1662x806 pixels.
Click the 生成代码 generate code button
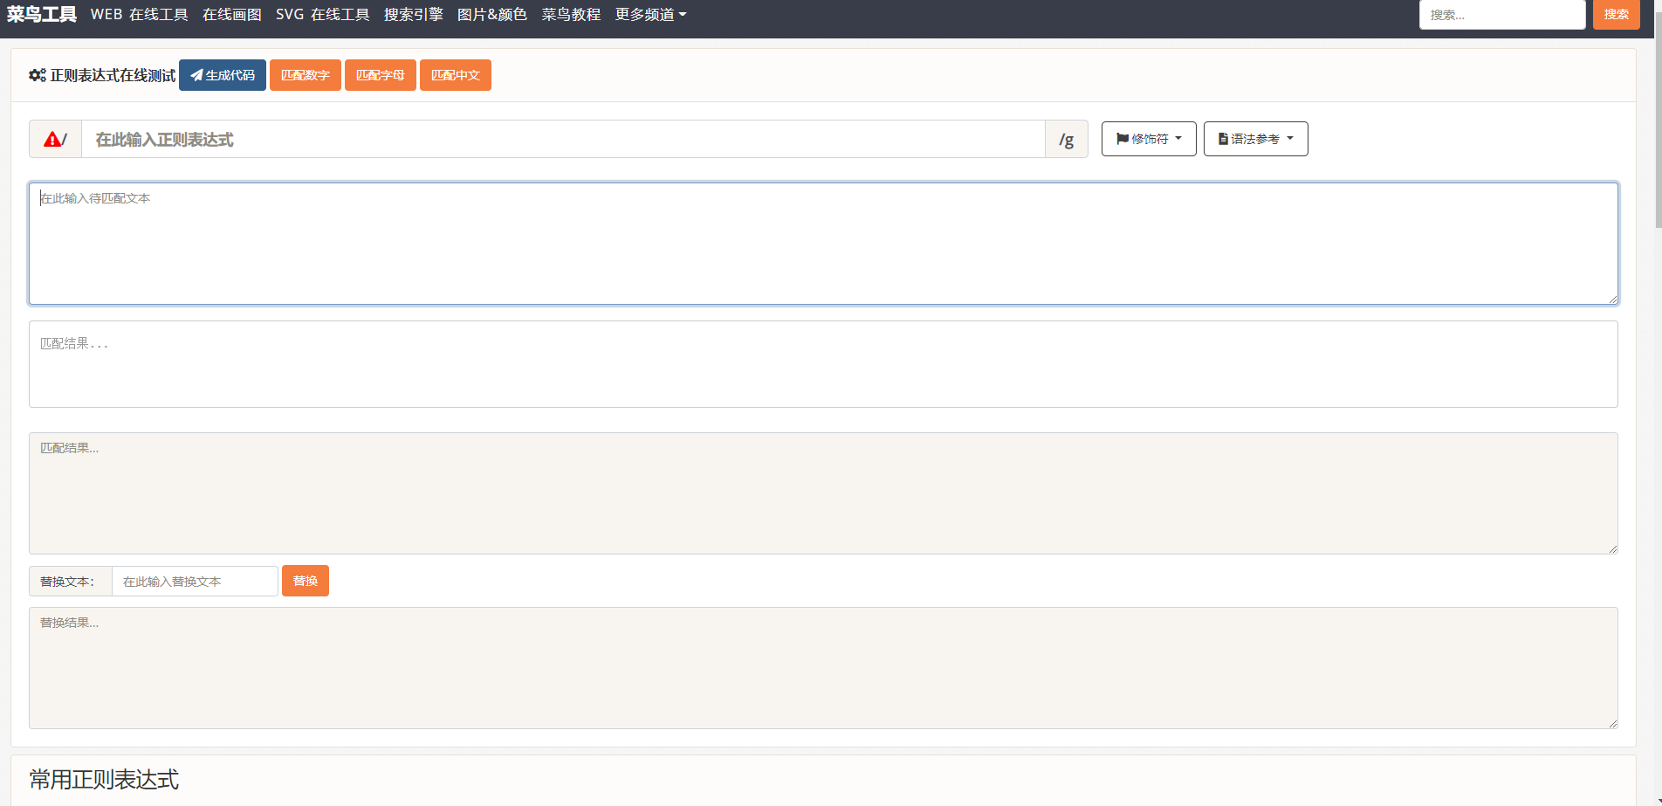223,76
